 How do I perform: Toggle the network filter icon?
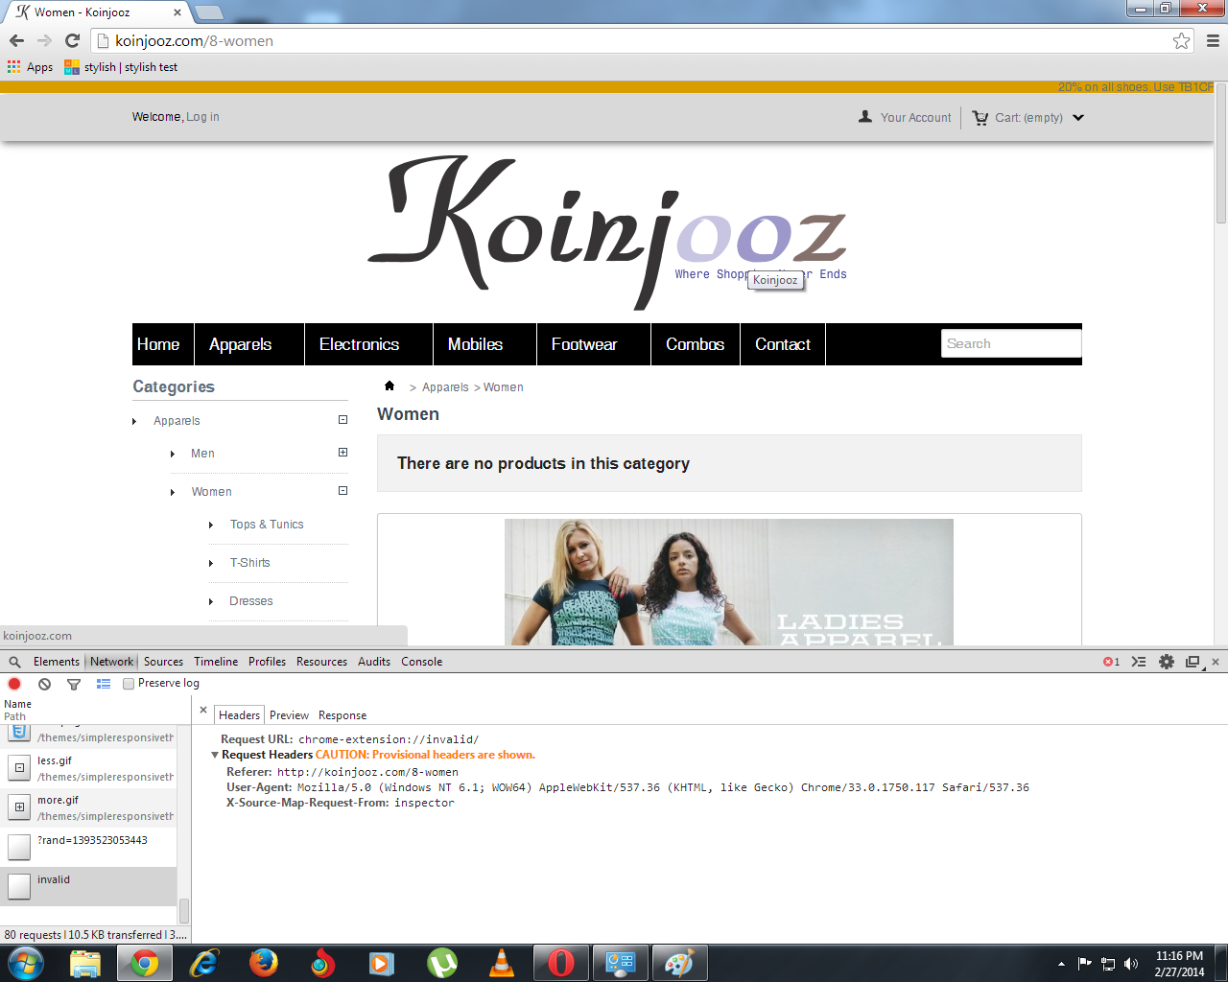coord(74,684)
